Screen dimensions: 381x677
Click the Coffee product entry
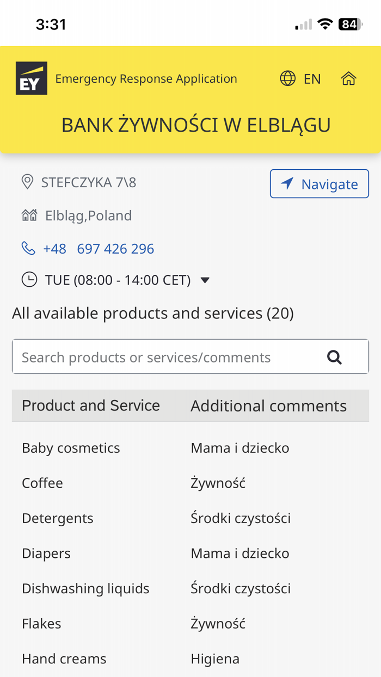pos(42,482)
